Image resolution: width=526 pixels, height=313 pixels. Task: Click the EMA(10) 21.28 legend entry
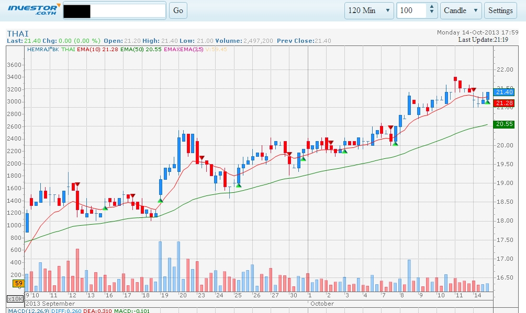coord(97,49)
